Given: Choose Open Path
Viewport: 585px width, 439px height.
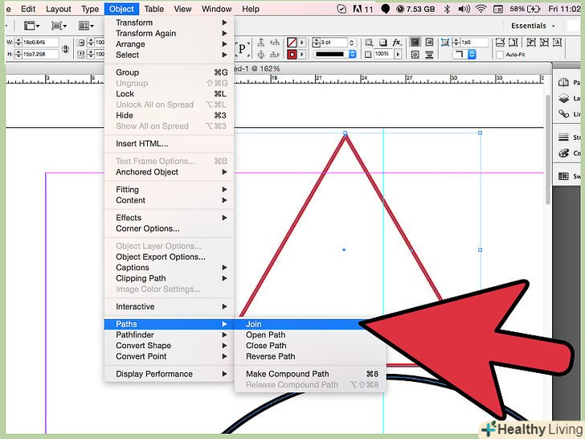Looking at the screenshot, I should [x=309, y=334].
